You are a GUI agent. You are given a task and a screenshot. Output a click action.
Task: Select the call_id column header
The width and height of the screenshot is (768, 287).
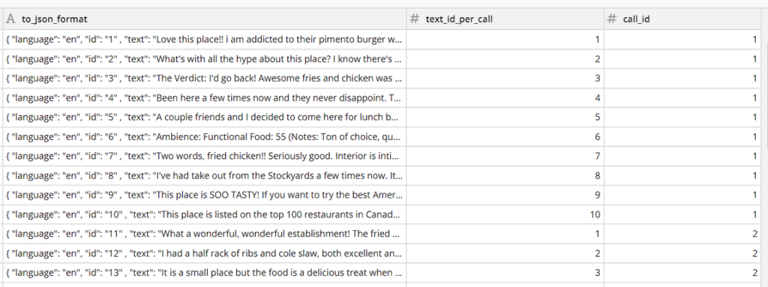[682, 19]
